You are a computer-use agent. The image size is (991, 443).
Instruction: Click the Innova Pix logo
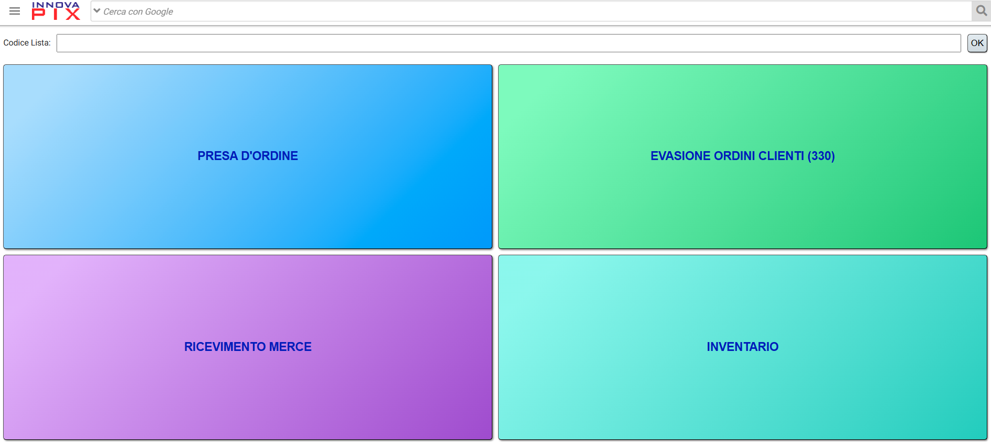[56, 11]
